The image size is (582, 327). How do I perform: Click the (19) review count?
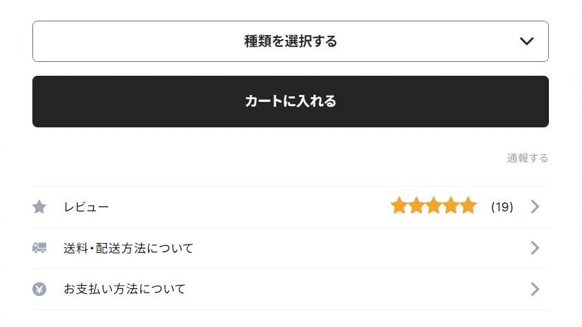pos(502,207)
